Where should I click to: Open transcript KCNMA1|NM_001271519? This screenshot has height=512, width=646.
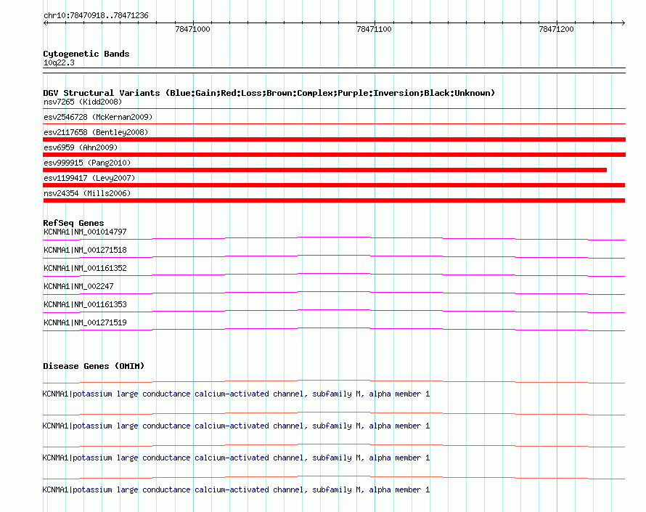[85, 322]
